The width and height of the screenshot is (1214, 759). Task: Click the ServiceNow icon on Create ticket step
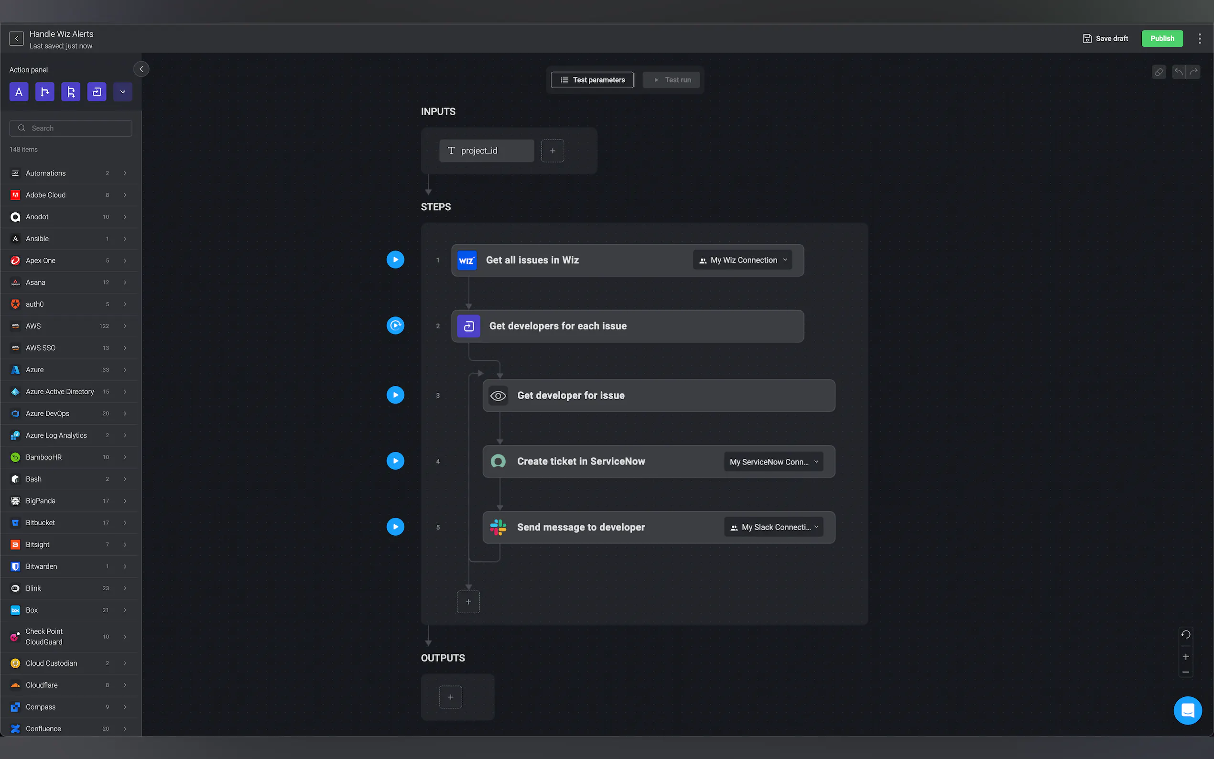click(x=499, y=461)
